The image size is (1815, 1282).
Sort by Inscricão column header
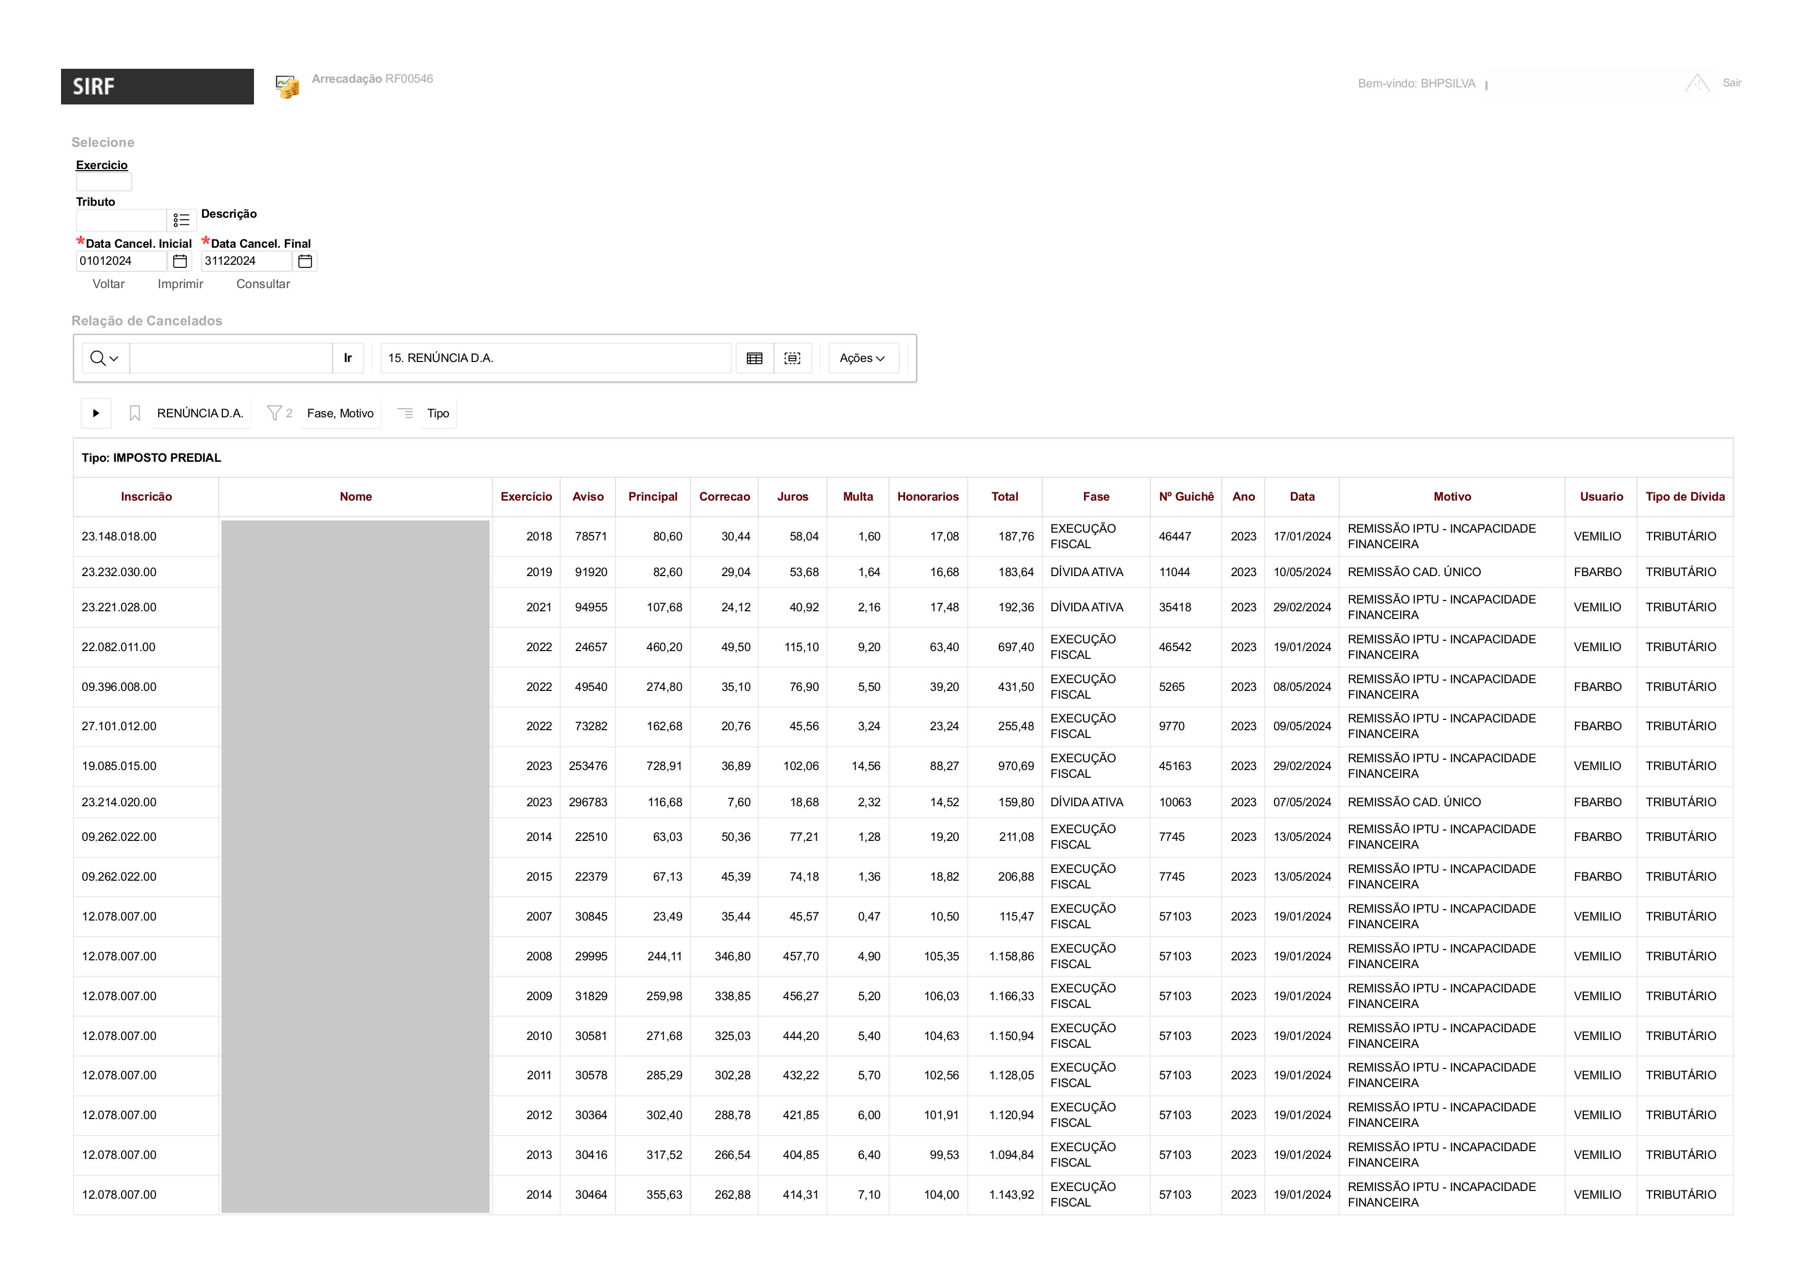146,496
